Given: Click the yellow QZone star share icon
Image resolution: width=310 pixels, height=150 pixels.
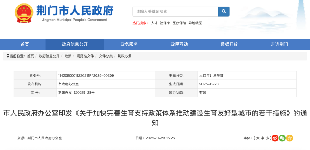Looking at the screenshot, I should 290,138.
